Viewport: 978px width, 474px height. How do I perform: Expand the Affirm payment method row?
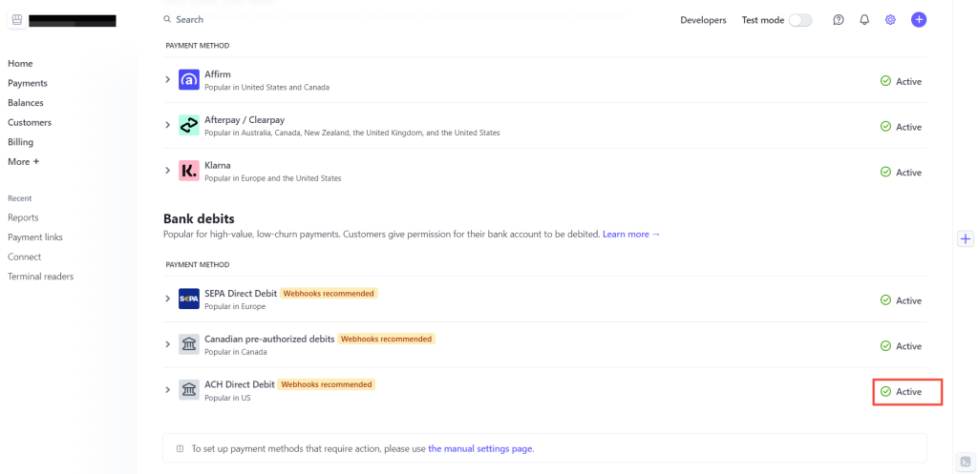168,81
